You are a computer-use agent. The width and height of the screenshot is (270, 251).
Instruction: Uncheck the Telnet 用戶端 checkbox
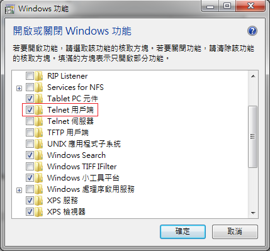[x=30, y=109]
